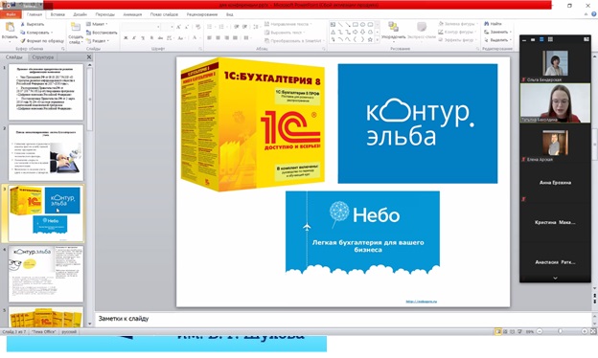598x358 pixels.
Task: Click the Создать слайд icon
Action: (x=76, y=28)
